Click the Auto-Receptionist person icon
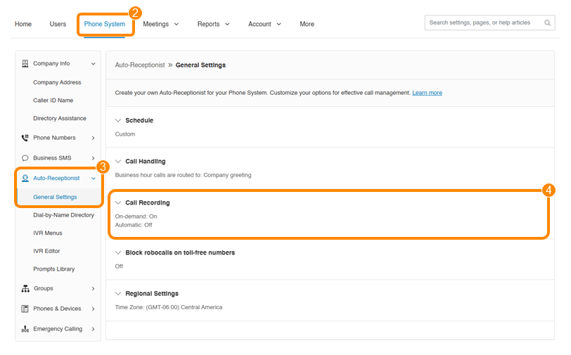Image resolution: width=571 pixels, height=355 pixels. click(25, 179)
